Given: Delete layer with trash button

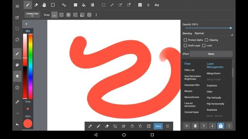Looking at the screenshot, I should (195, 126).
